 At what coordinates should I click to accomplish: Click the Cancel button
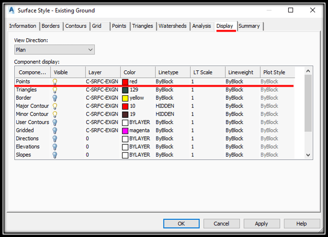click(x=221, y=224)
